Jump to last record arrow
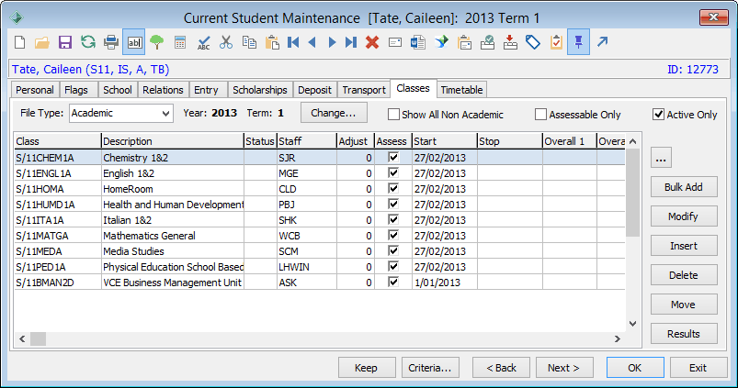The image size is (738, 388). point(351,42)
